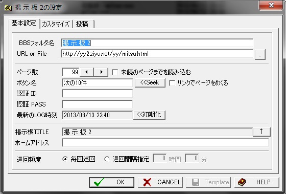Open the カスタマイズ tab

pos(56,24)
